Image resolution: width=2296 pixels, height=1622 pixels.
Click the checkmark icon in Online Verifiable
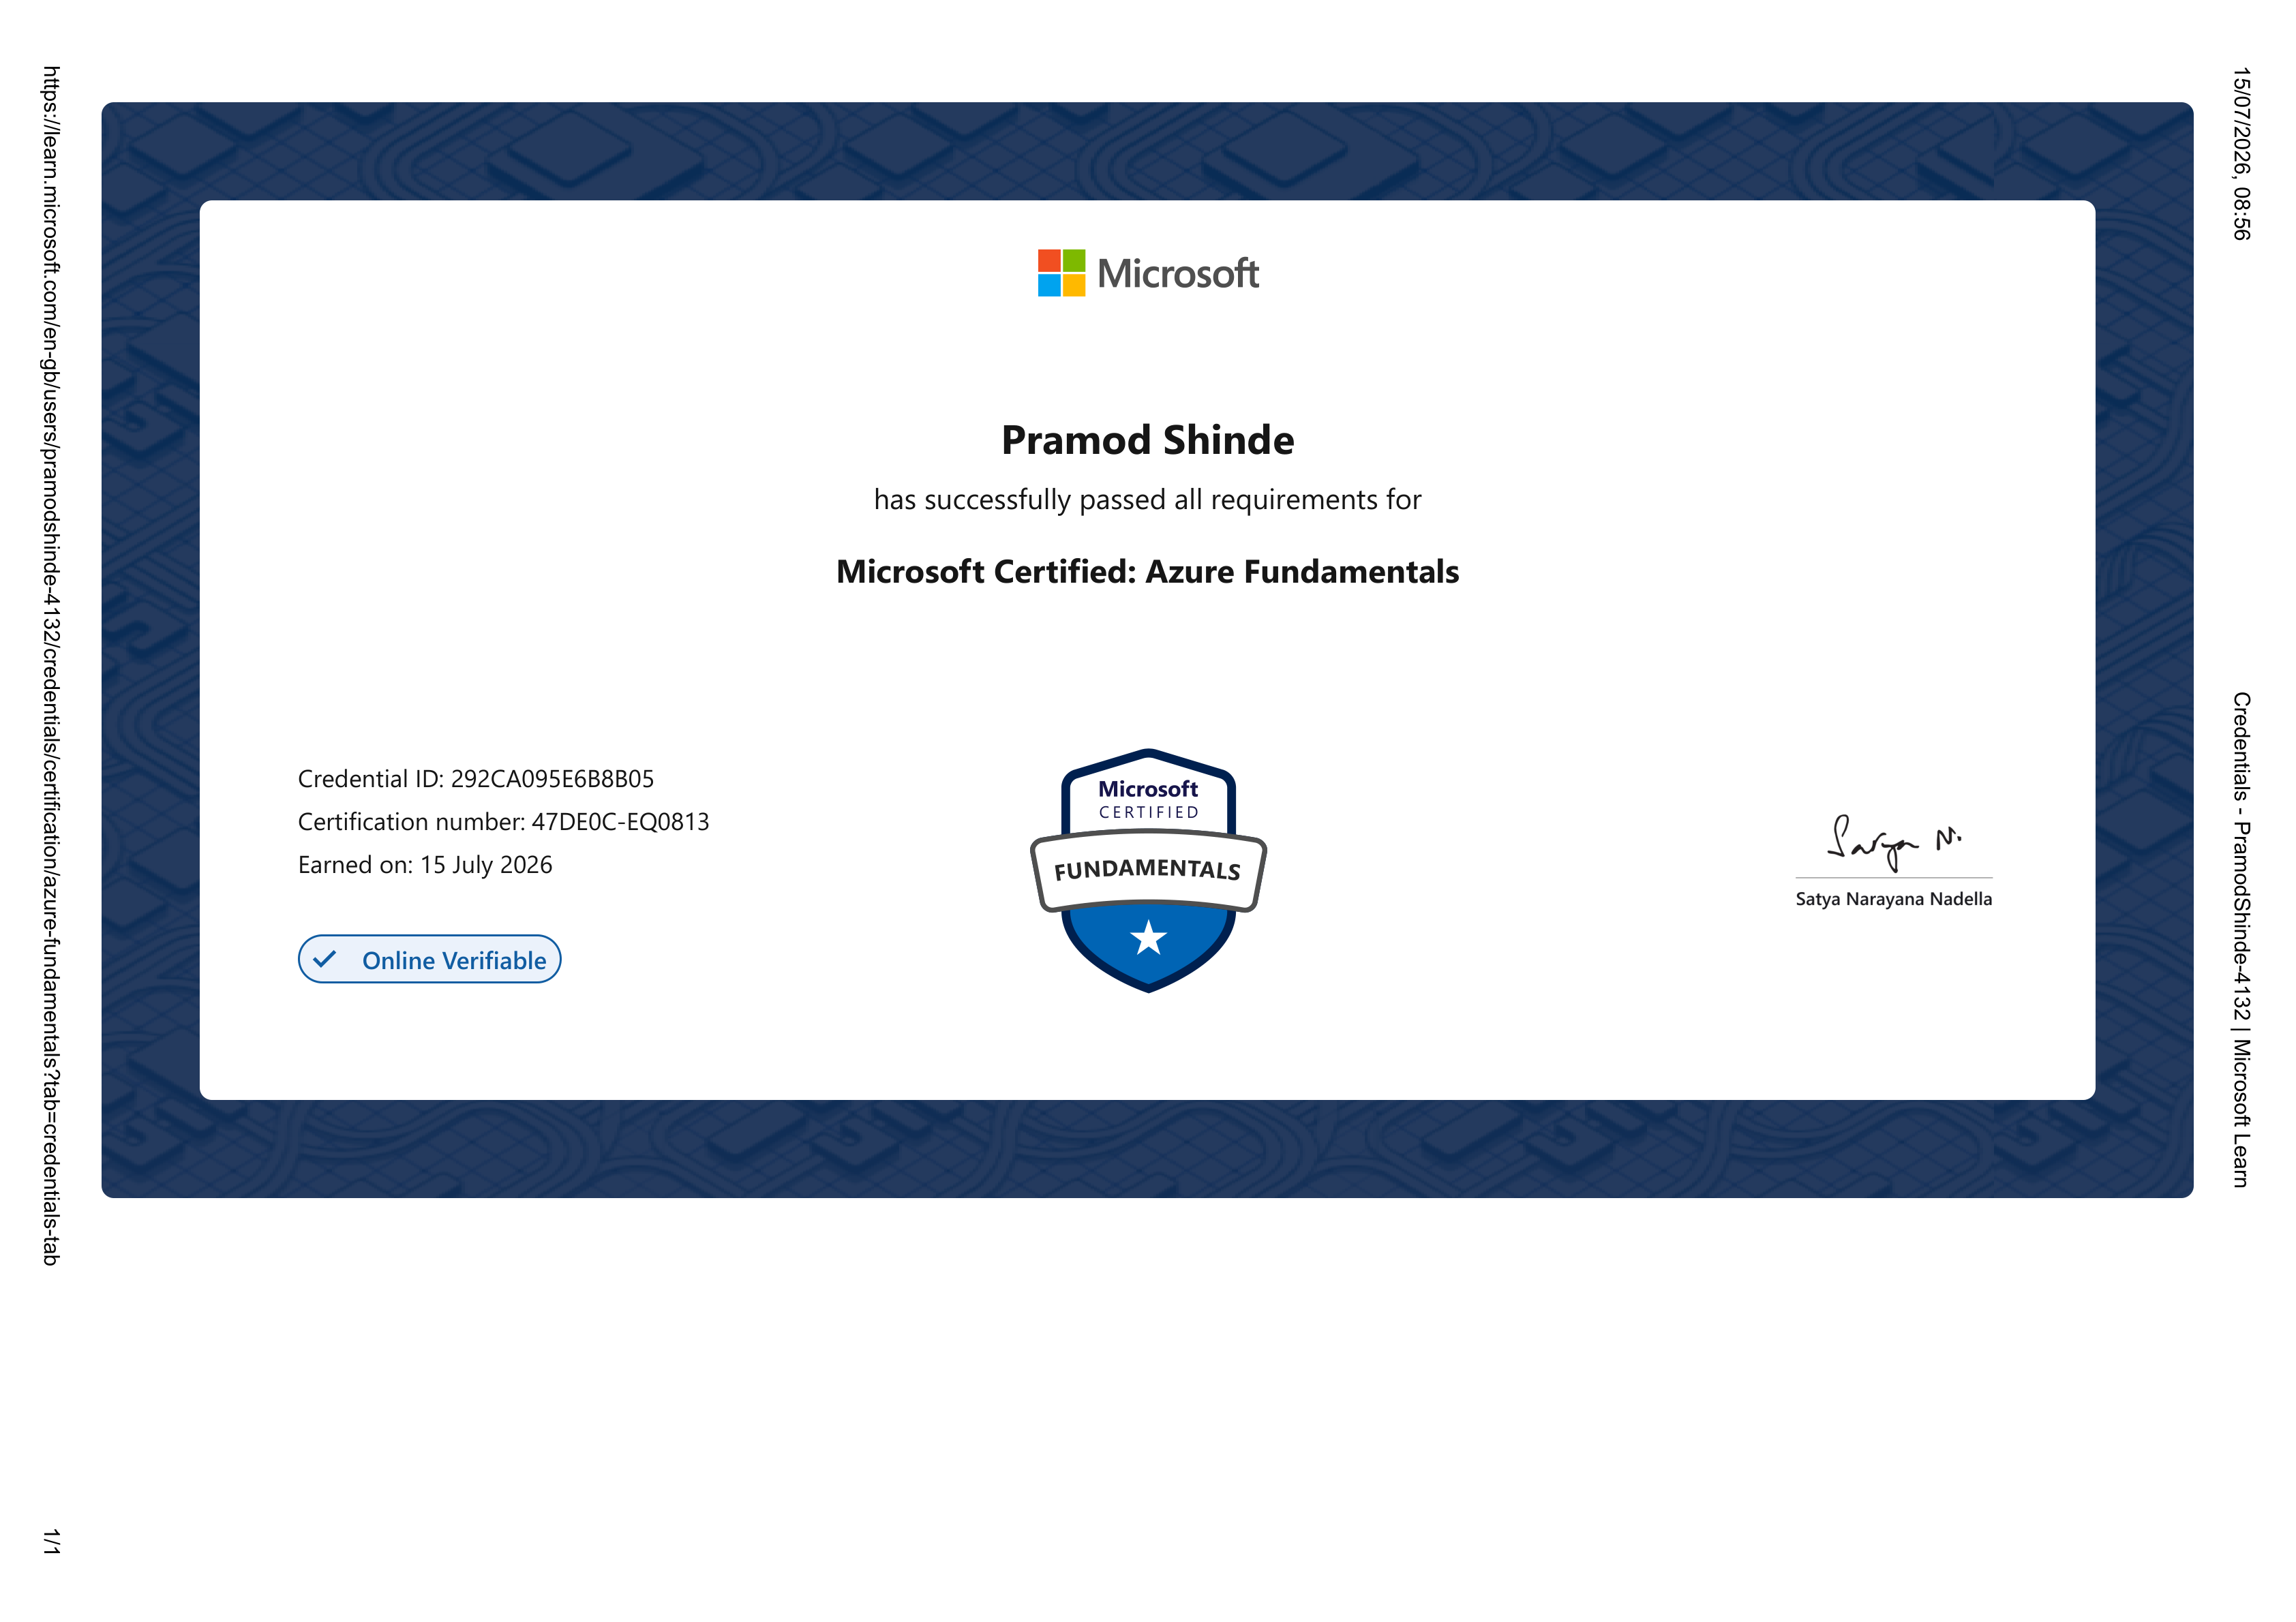tap(324, 960)
